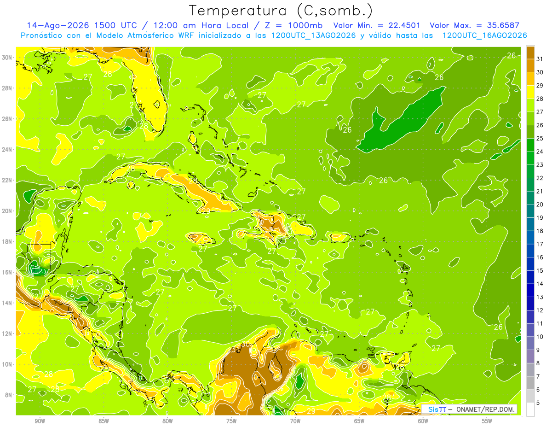
Task: Click legend scale label 10
Action: click(540, 337)
